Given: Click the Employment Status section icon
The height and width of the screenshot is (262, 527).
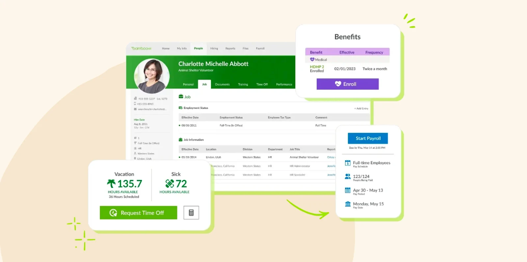Looking at the screenshot, I should tap(180, 108).
